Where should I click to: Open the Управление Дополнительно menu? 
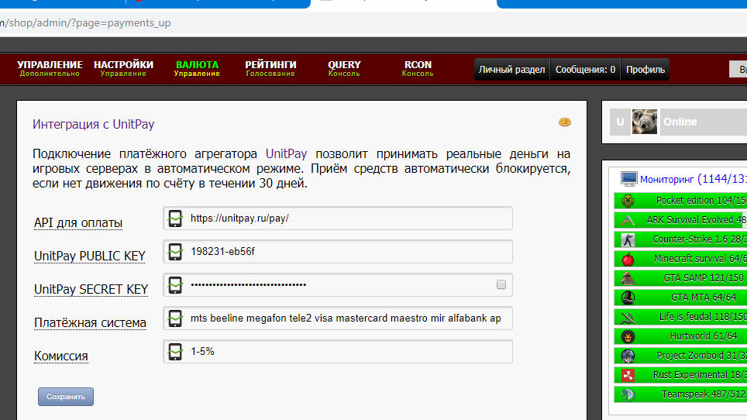[x=50, y=68]
